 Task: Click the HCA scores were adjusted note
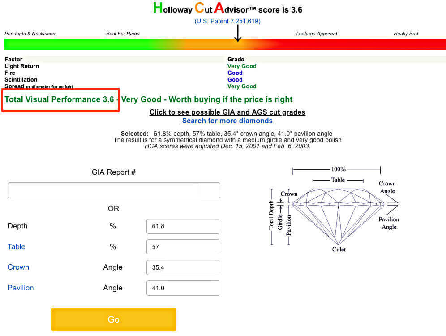227,146
